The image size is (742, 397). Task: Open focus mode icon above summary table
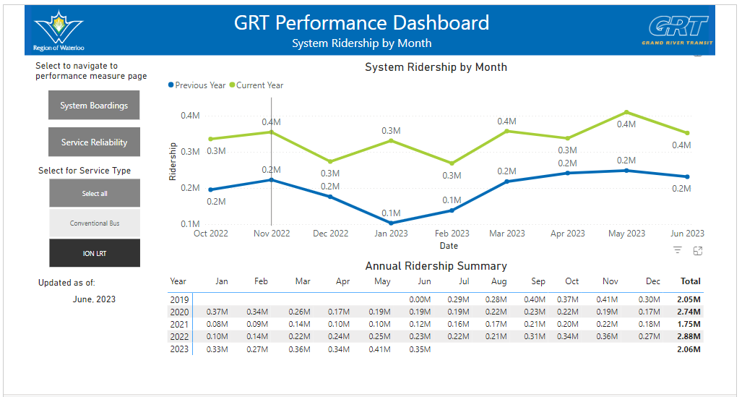[x=698, y=251]
